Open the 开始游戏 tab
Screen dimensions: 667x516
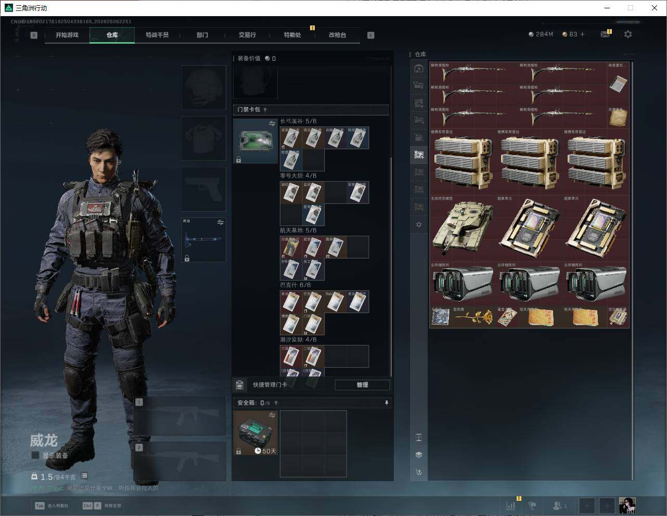[67, 35]
